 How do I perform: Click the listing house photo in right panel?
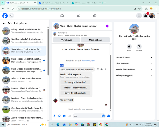pos(134,29)
